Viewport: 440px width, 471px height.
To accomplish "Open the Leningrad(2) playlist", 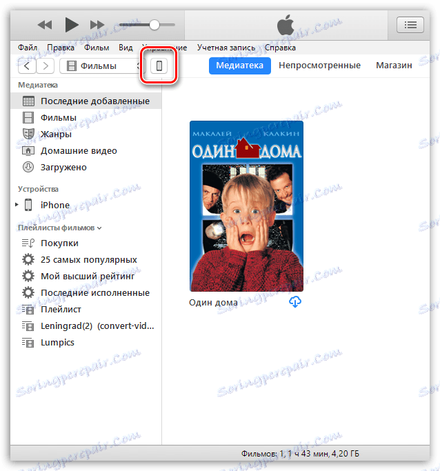I will click(86, 326).
